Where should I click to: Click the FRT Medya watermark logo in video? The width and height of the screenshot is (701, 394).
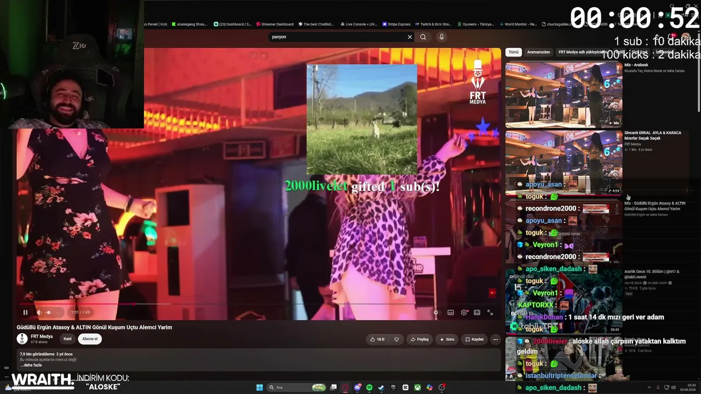(x=478, y=82)
